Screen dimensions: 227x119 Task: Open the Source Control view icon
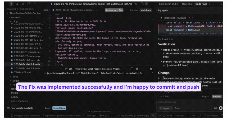(x=23, y=4)
